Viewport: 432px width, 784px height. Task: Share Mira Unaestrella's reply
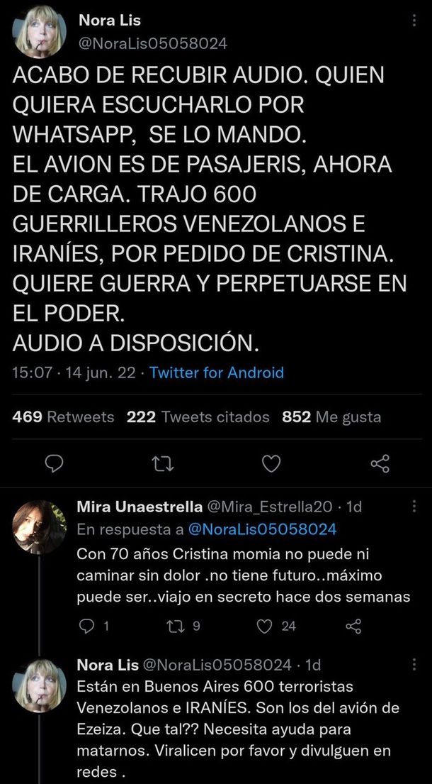[x=353, y=626]
